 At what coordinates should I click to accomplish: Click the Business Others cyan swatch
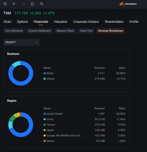tap(44, 79)
